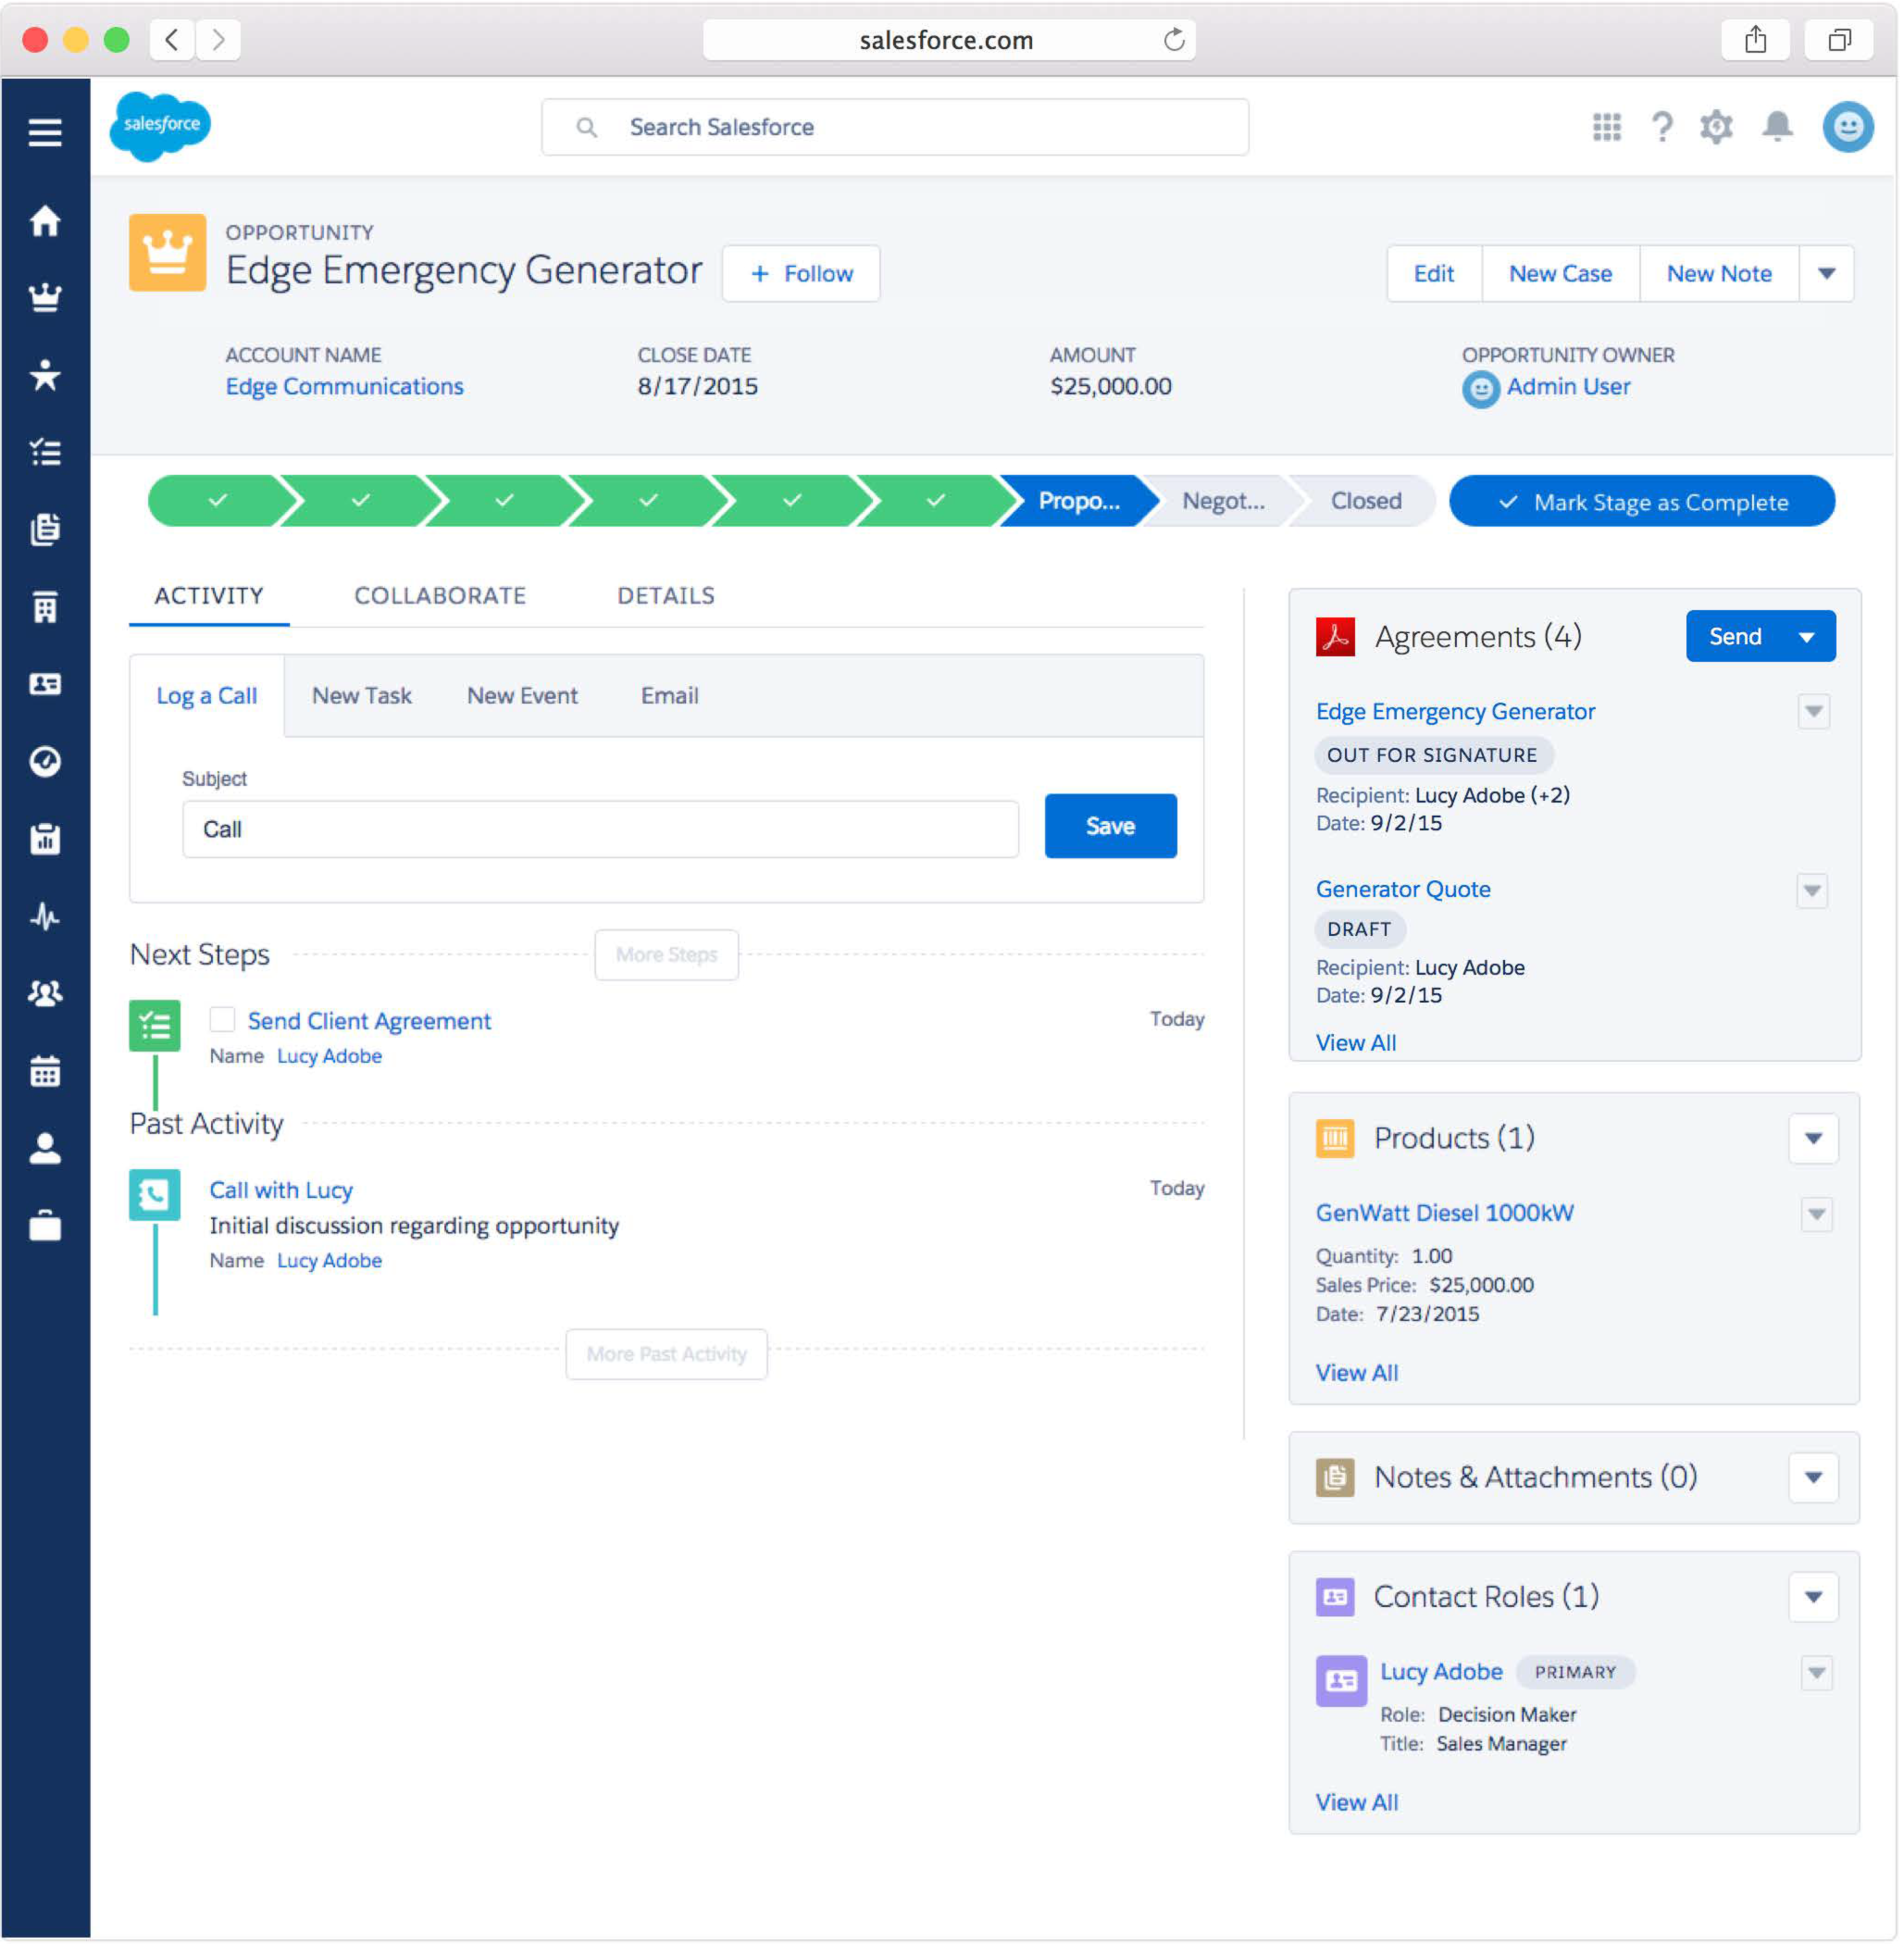The height and width of the screenshot is (1944, 1904).
Task: Select the Closed stage in path
Action: (1366, 501)
